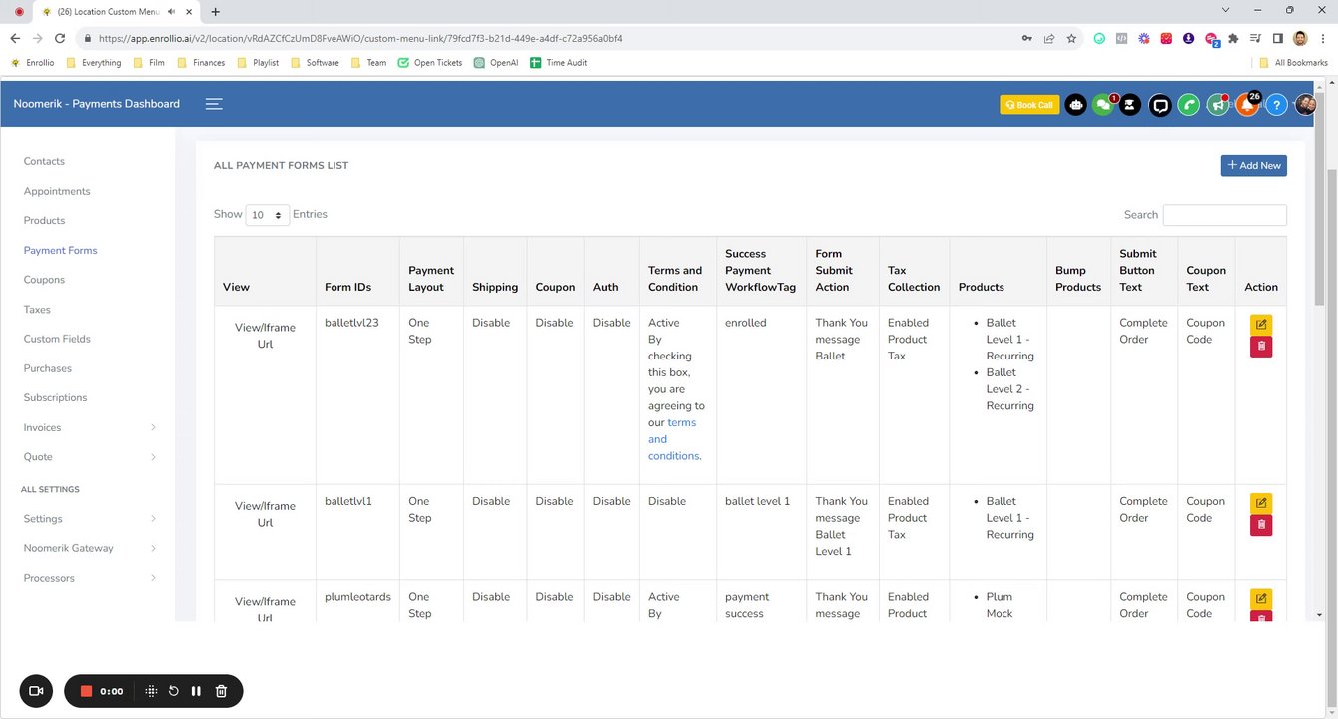Delete the balletlvl1 payment form
This screenshot has height=719, width=1338.
pyautogui.click(x=1261, y=525)
